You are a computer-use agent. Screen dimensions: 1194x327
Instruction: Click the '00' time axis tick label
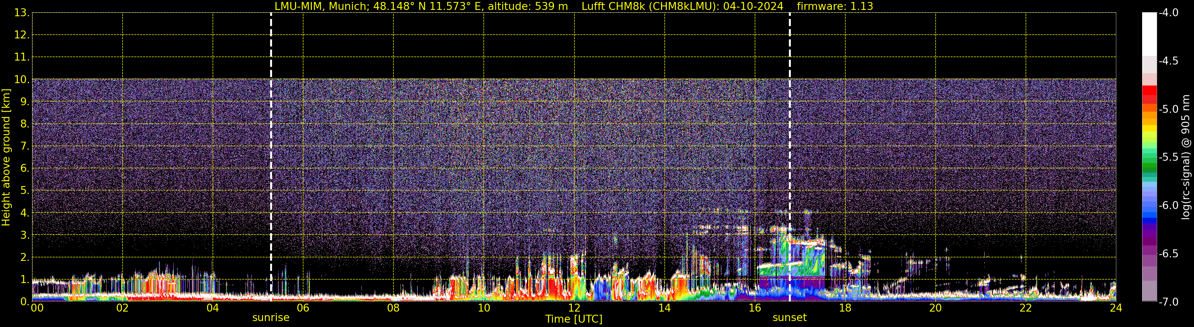36,308
